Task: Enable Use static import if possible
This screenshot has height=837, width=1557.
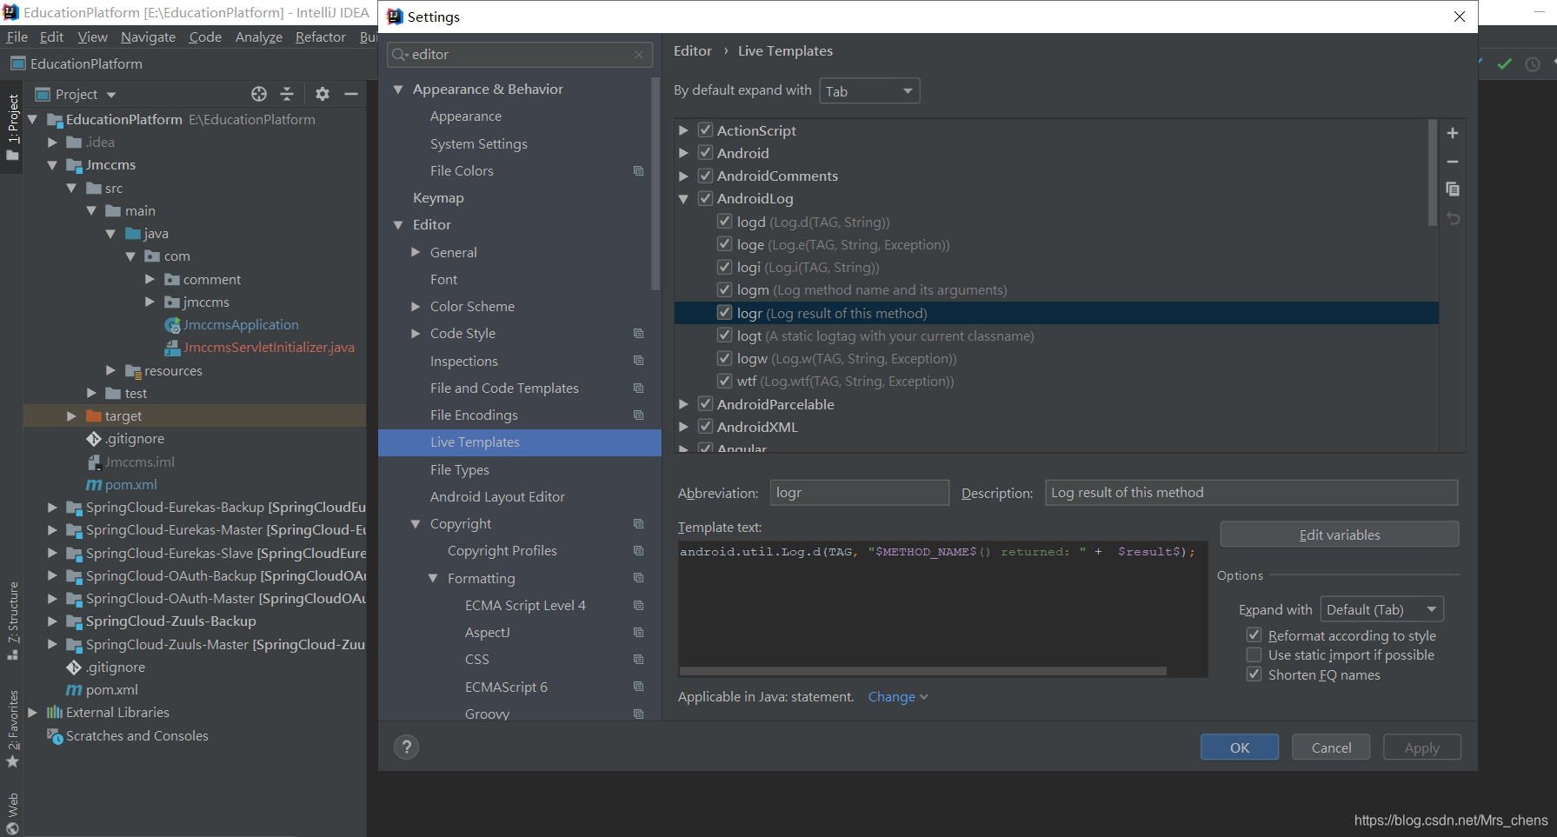Action: pos(1254,654)
